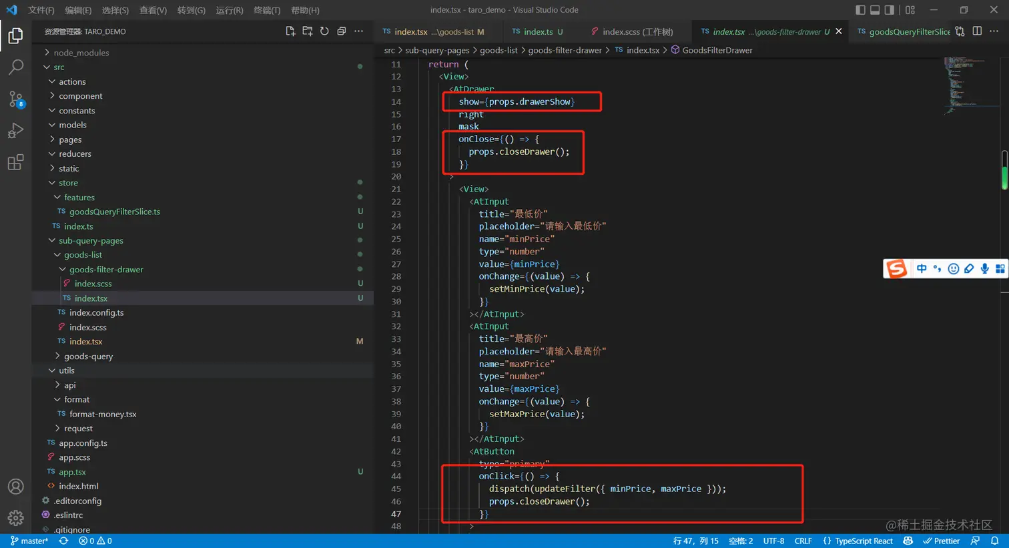Open the customize layout menu

click(x=910, y=10)
